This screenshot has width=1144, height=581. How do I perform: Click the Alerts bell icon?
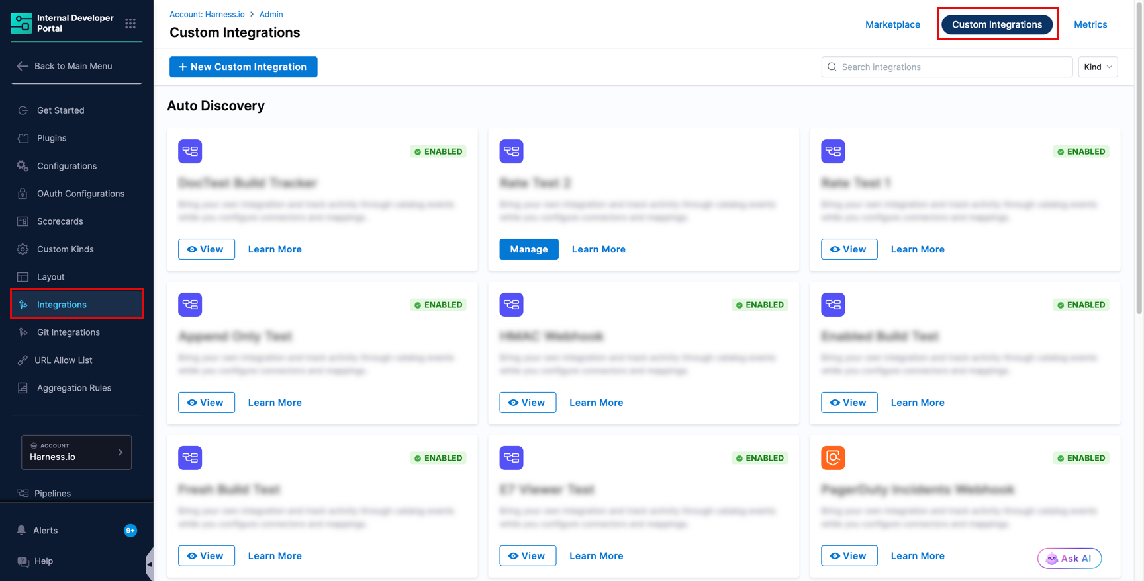click(22, 530)
